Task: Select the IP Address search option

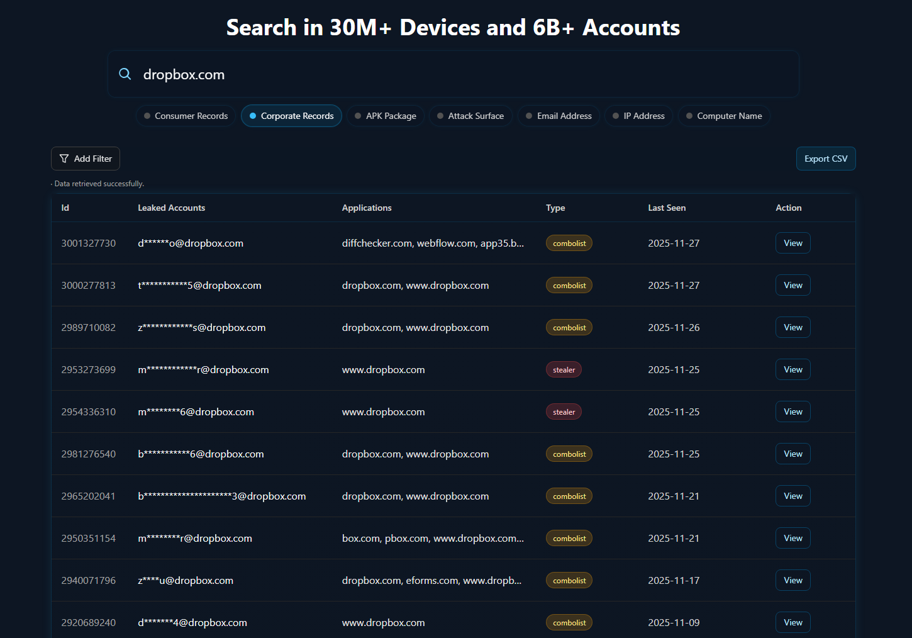Action: click(x=638, y=116)
